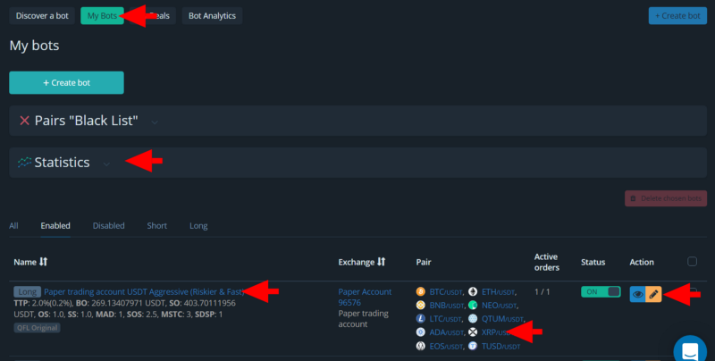The width and height of the screenshot is (715, 361).
Task: Sort bots by Exchange arrows icon
Action: point(382,262)
